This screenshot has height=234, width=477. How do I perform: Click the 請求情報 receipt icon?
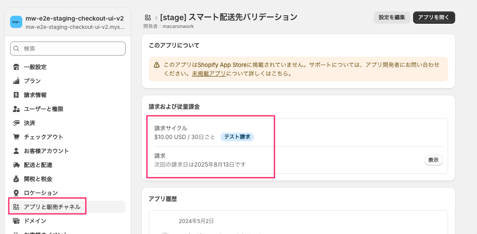[16, 95]
